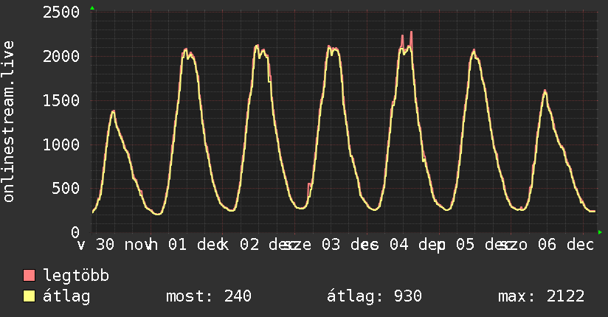Viewport: 608px width, 317px height.
Task: Select the átlag legend label
Action: (66, 296)
